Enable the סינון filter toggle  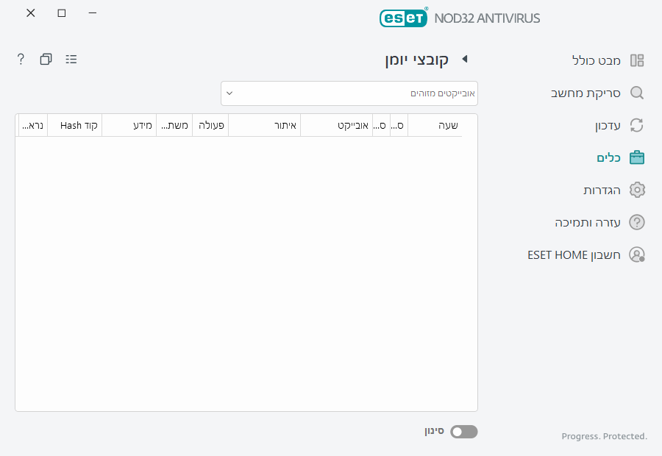click(x=463, y=431)
